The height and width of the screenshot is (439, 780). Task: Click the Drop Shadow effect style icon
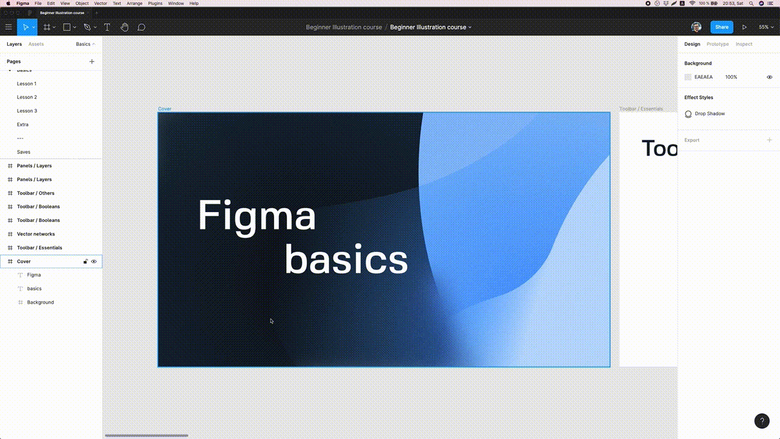[x=689, y=114]
